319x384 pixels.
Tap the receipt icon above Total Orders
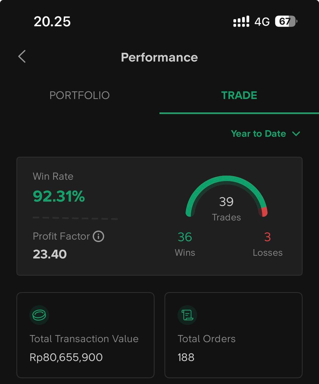tap(187, 315)
